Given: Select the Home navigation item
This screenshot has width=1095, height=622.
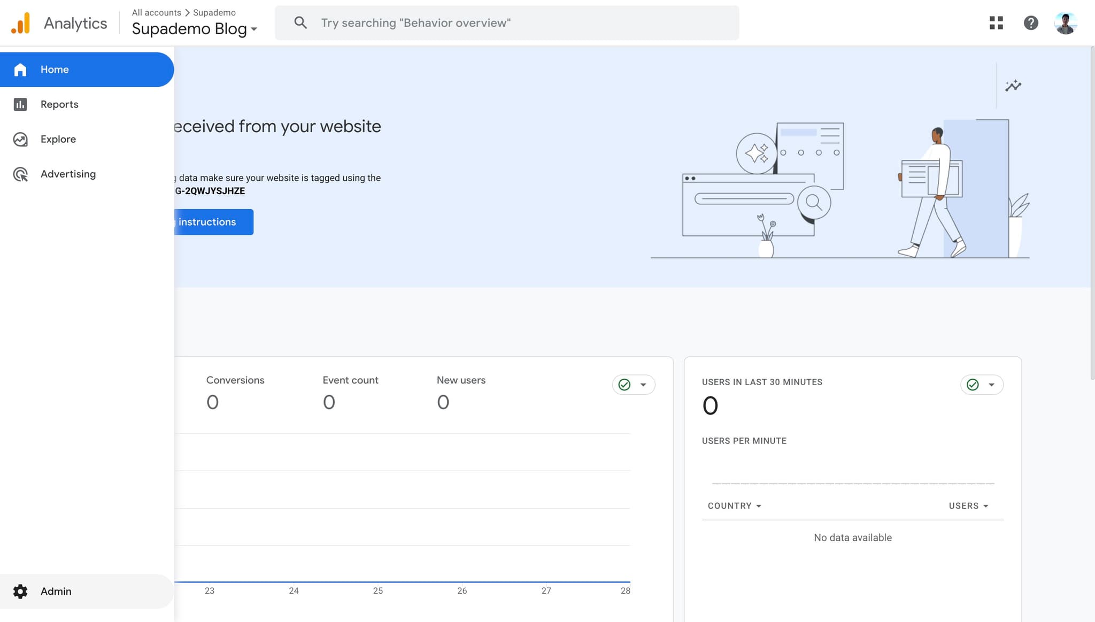Looking at the screenshot, I should 55,70.
